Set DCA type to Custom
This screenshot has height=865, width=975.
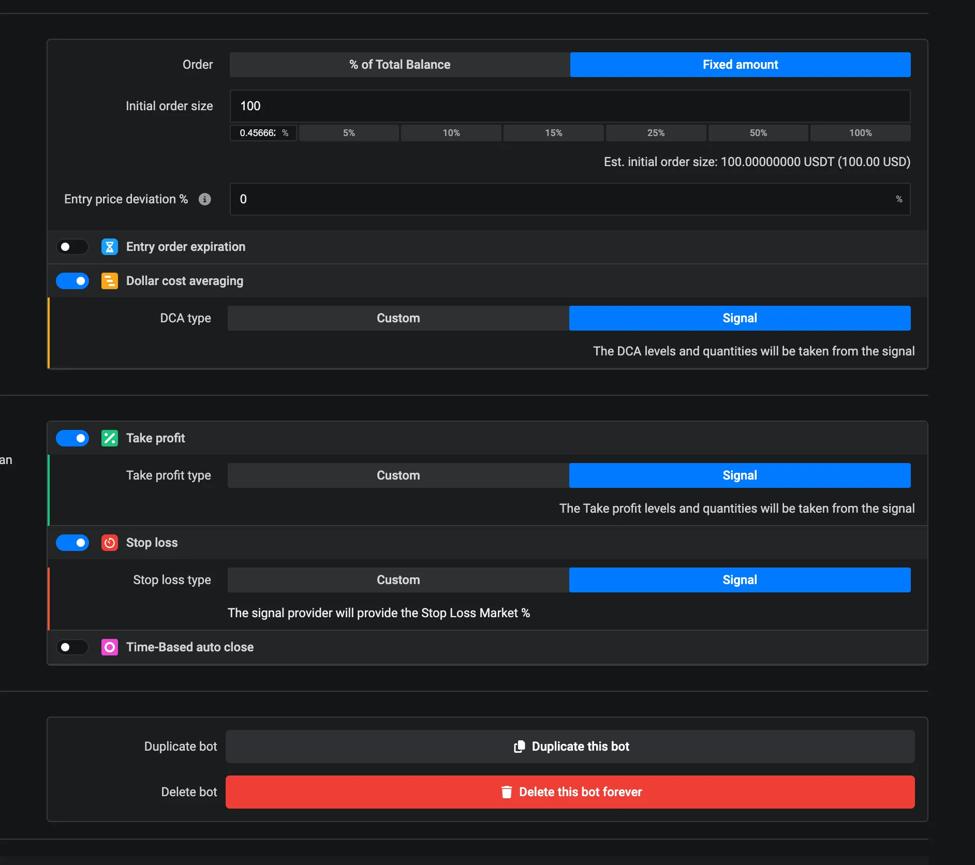point(398,318)
